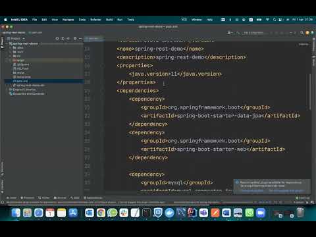Open the Navigate menu

[68, 20]
